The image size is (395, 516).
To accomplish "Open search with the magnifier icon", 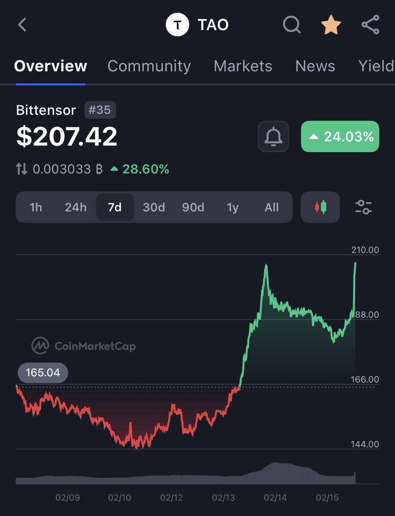I will point(292,25).
